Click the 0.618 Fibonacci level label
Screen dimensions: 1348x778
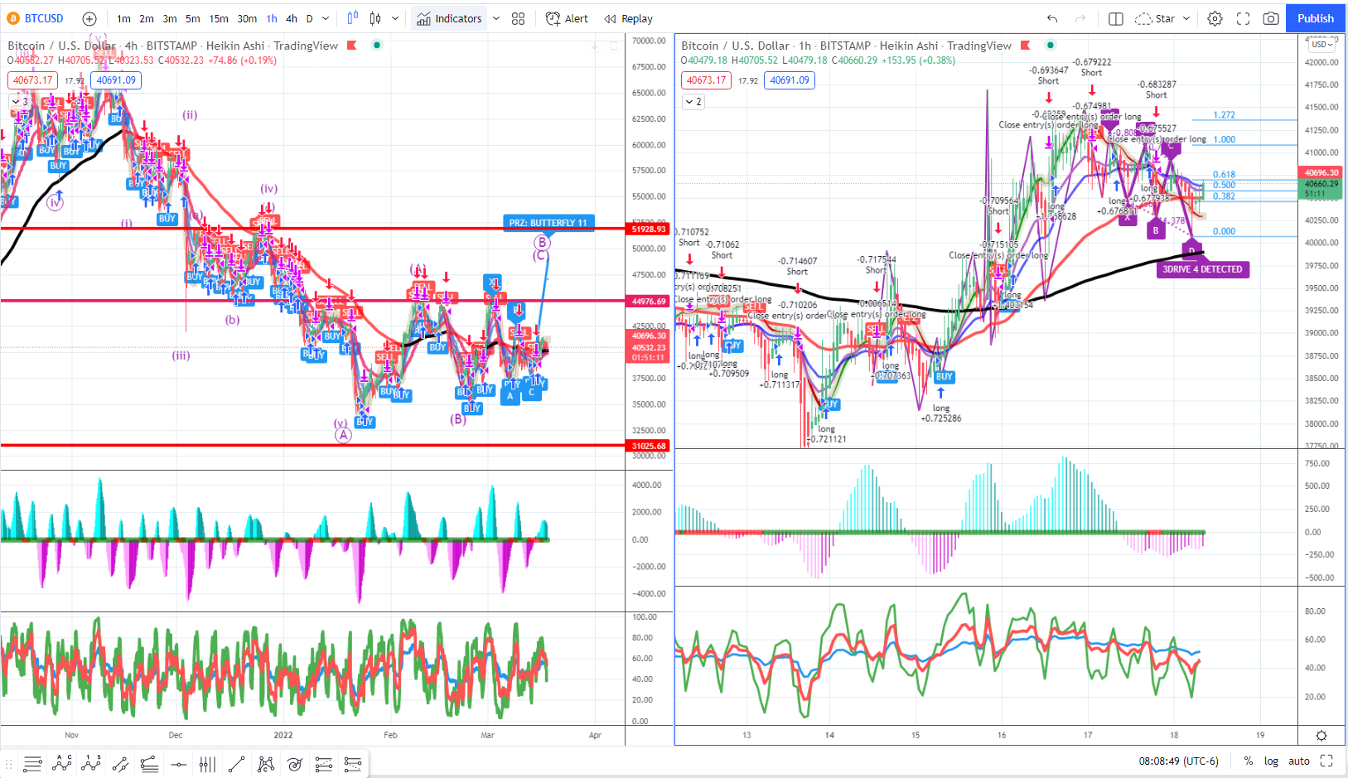[x=1224, y=175]
